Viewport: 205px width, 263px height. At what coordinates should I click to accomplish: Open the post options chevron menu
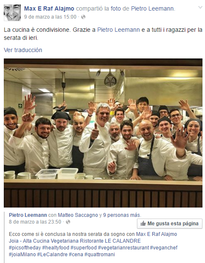[200, 7]
